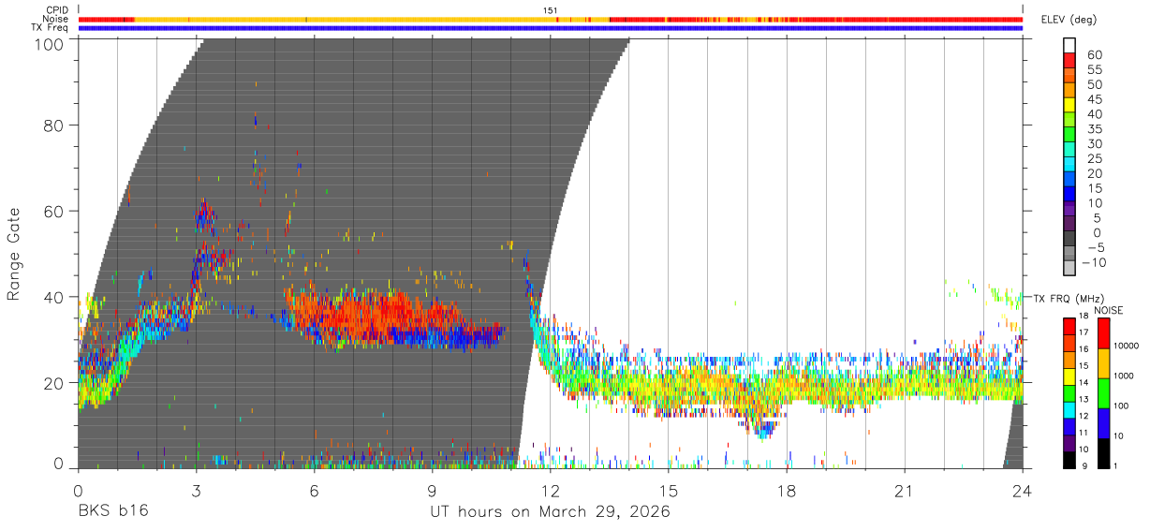Pick the green NOISE swatch between 100 and 1000

(x=1102, y=391)
